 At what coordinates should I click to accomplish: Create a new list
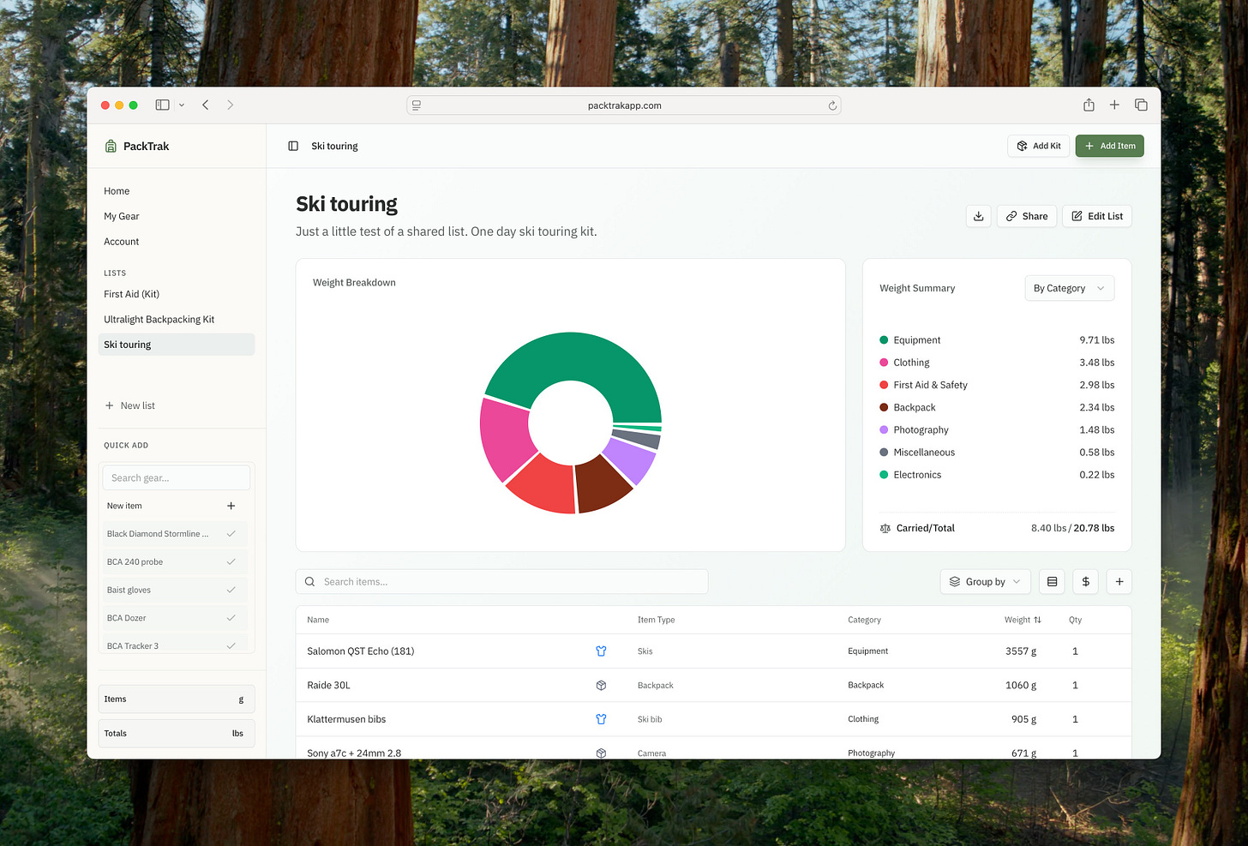[x=129, y=405]
